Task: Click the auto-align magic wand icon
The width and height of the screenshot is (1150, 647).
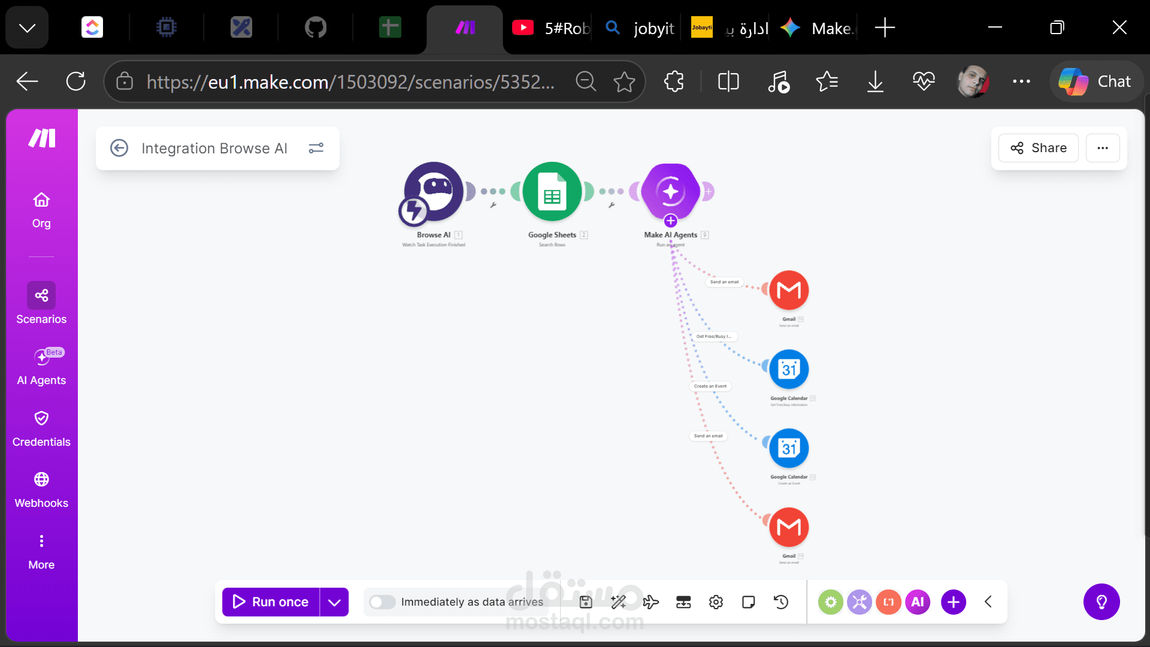Action: 618,602
